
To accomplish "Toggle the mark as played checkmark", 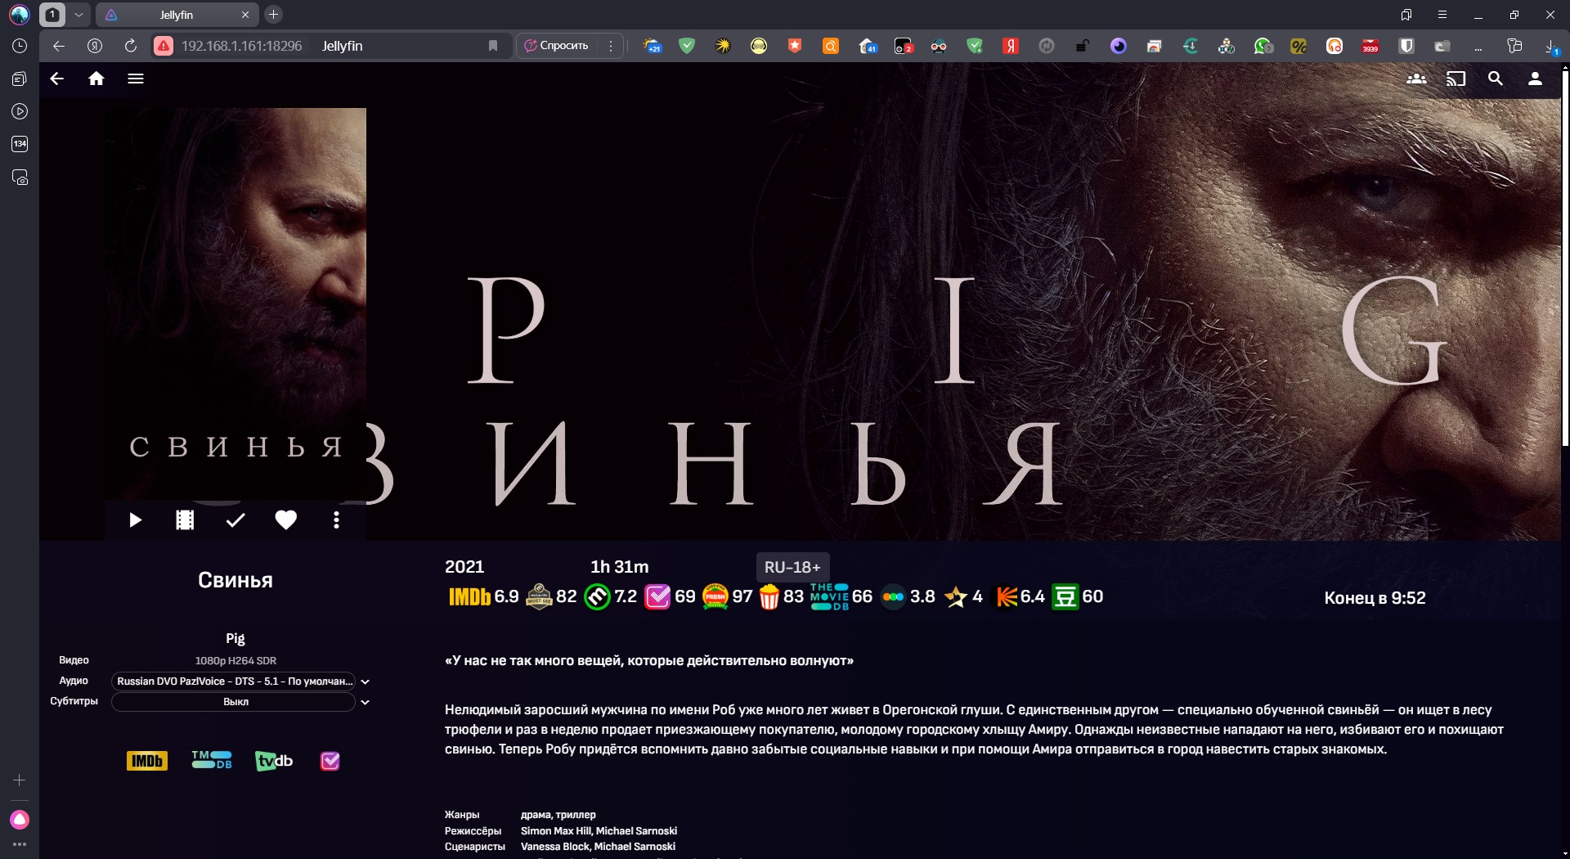I will [x=235, y=520].
